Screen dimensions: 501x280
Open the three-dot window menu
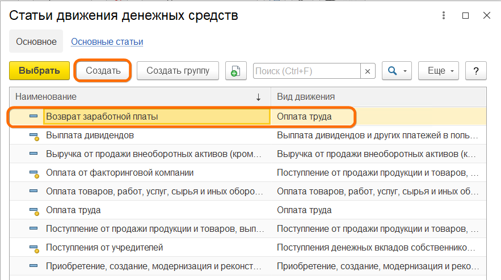(444, 15)
